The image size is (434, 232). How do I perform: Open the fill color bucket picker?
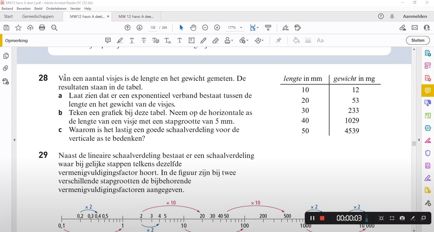point(296,40)
